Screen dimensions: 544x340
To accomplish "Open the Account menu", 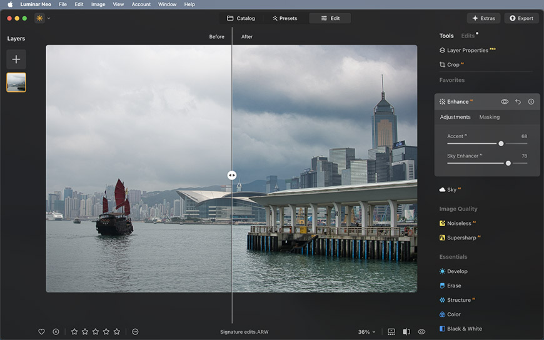I will click(x=141, y=4).
